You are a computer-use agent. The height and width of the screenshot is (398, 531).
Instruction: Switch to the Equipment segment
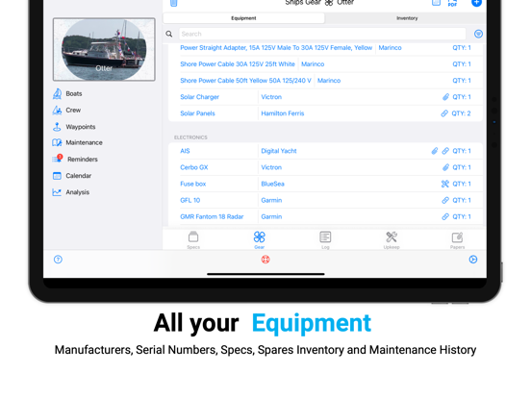pyautogui.click(x=243, y=18)
